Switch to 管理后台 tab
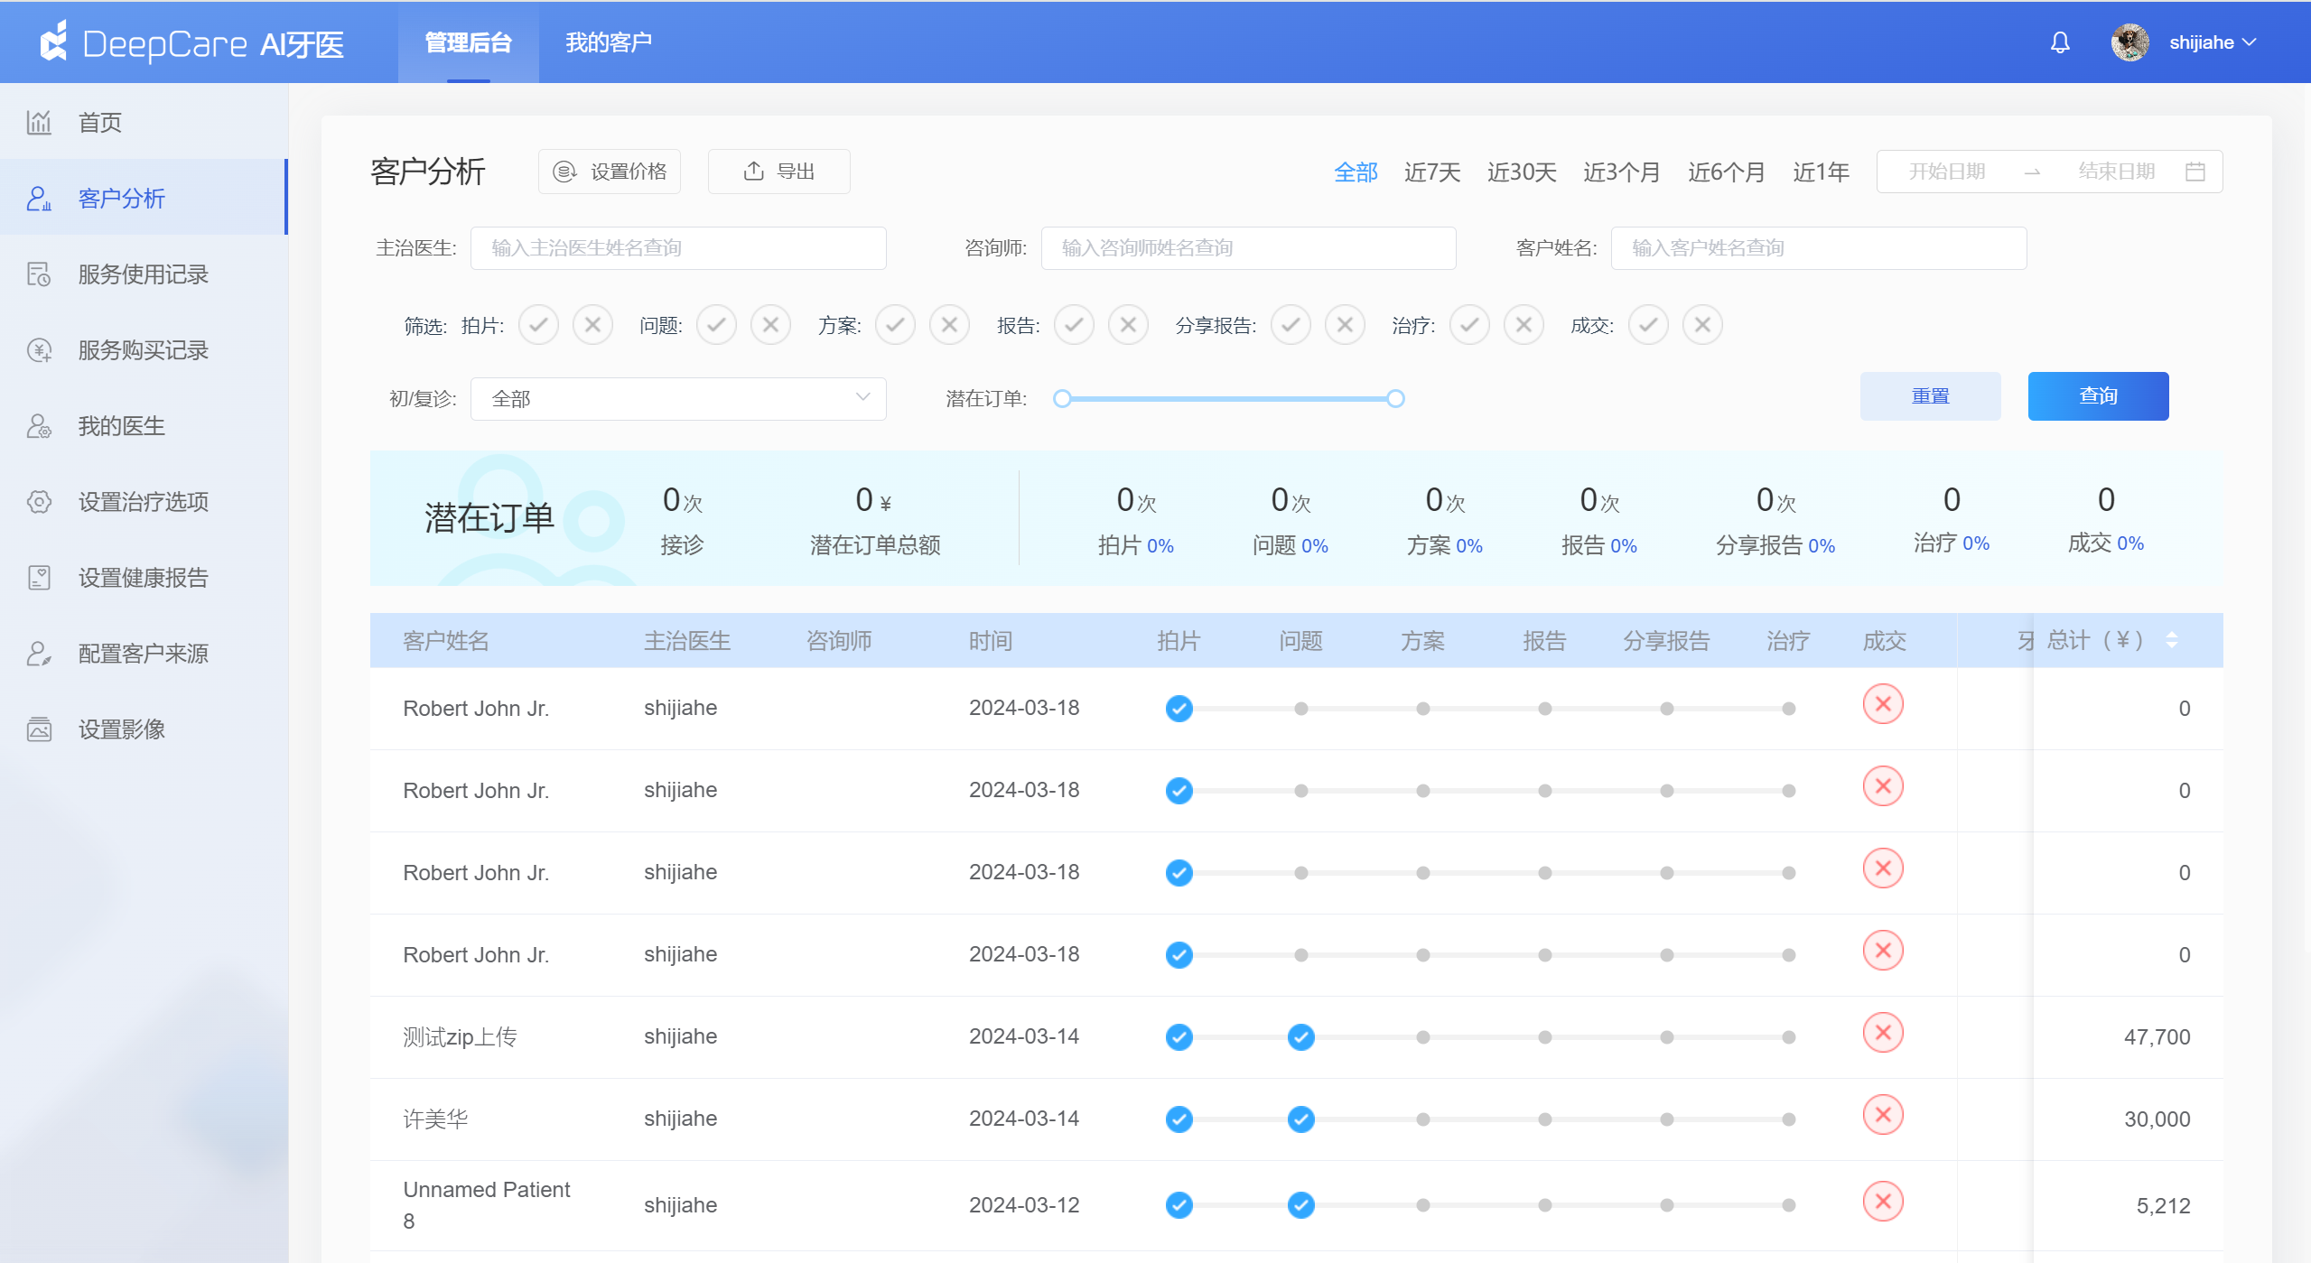Image resolution: width=2311 pixels, height=1263 pixels. coord(469,42)
